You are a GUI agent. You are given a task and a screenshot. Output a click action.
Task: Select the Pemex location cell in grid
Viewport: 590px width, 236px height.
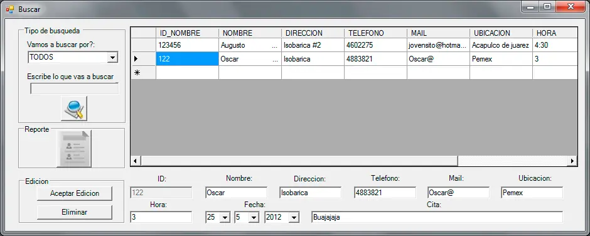(x=501, y=59)
